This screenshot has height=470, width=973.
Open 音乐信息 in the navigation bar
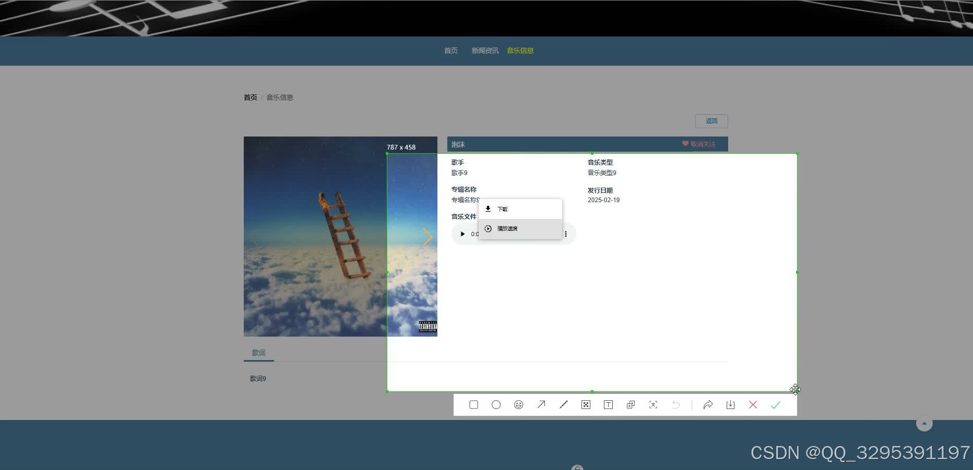tap(520, 51)
